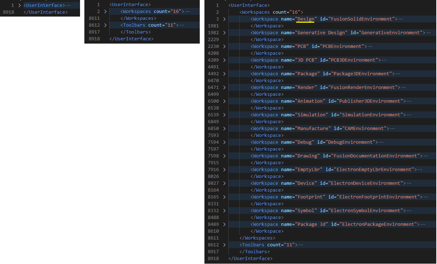This screenshot has height=264, width=437.
Task: Unfold the Design workspace chevron at line 3
Action: click(224, 19)
